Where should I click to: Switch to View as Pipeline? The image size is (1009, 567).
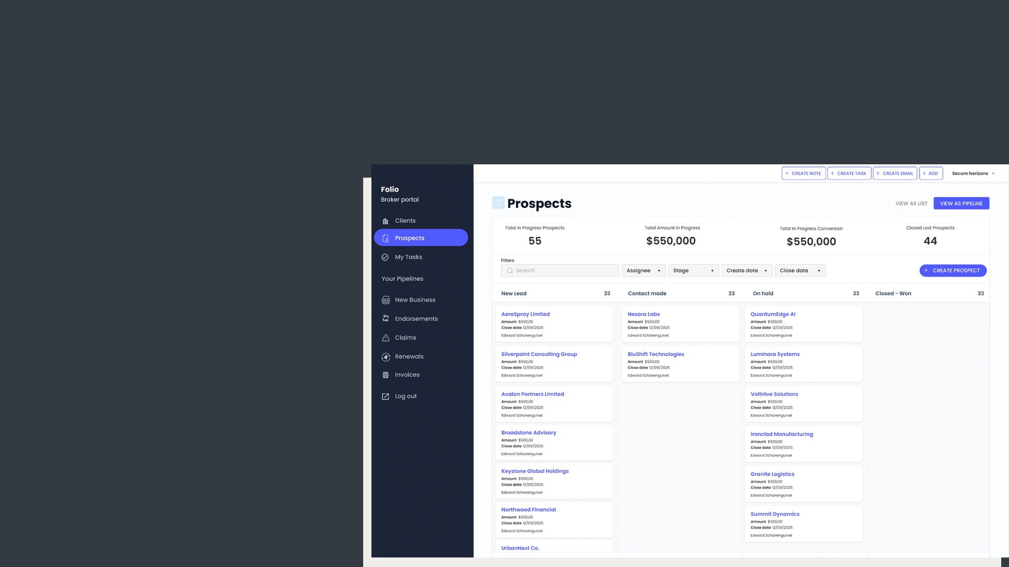961,204
